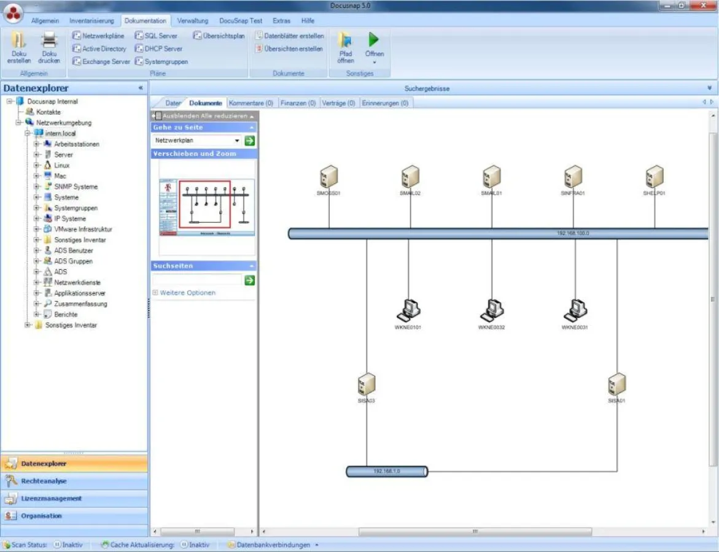Open the Netzwerkplan page dropdown
This screenshot has width=719, height=552.
click(237, 140)
